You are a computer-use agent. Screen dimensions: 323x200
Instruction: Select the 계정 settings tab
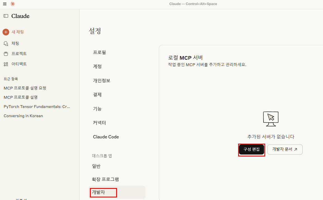(x=97, y=66)
